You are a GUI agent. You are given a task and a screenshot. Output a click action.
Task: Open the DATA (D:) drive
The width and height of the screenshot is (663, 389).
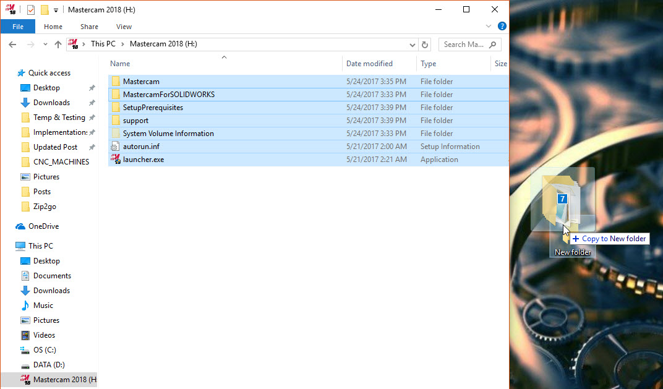coord(49,364)
